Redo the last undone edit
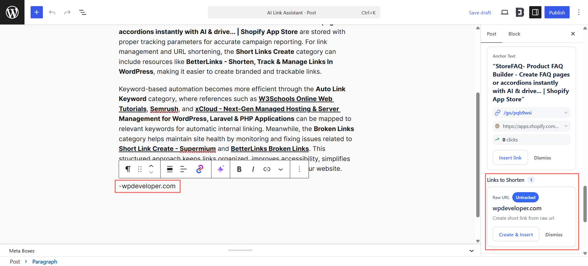588x266 pixels. [x=67, y=12]
